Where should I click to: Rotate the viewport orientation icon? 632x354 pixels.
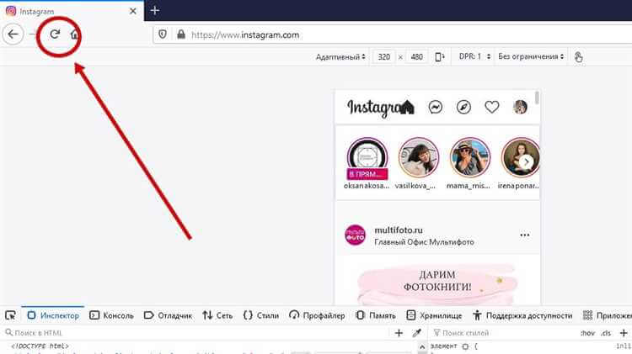440,56
